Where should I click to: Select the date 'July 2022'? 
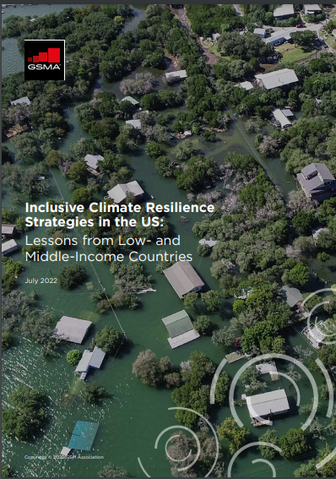pyautogui.click(x=41, y=280)
